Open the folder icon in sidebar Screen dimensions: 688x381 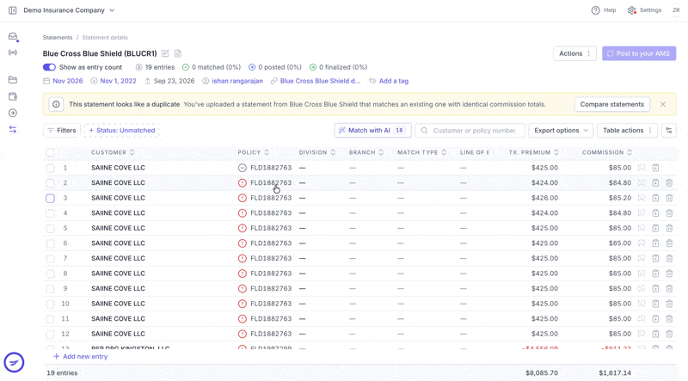pyautogui.click(x=13, y=80)
